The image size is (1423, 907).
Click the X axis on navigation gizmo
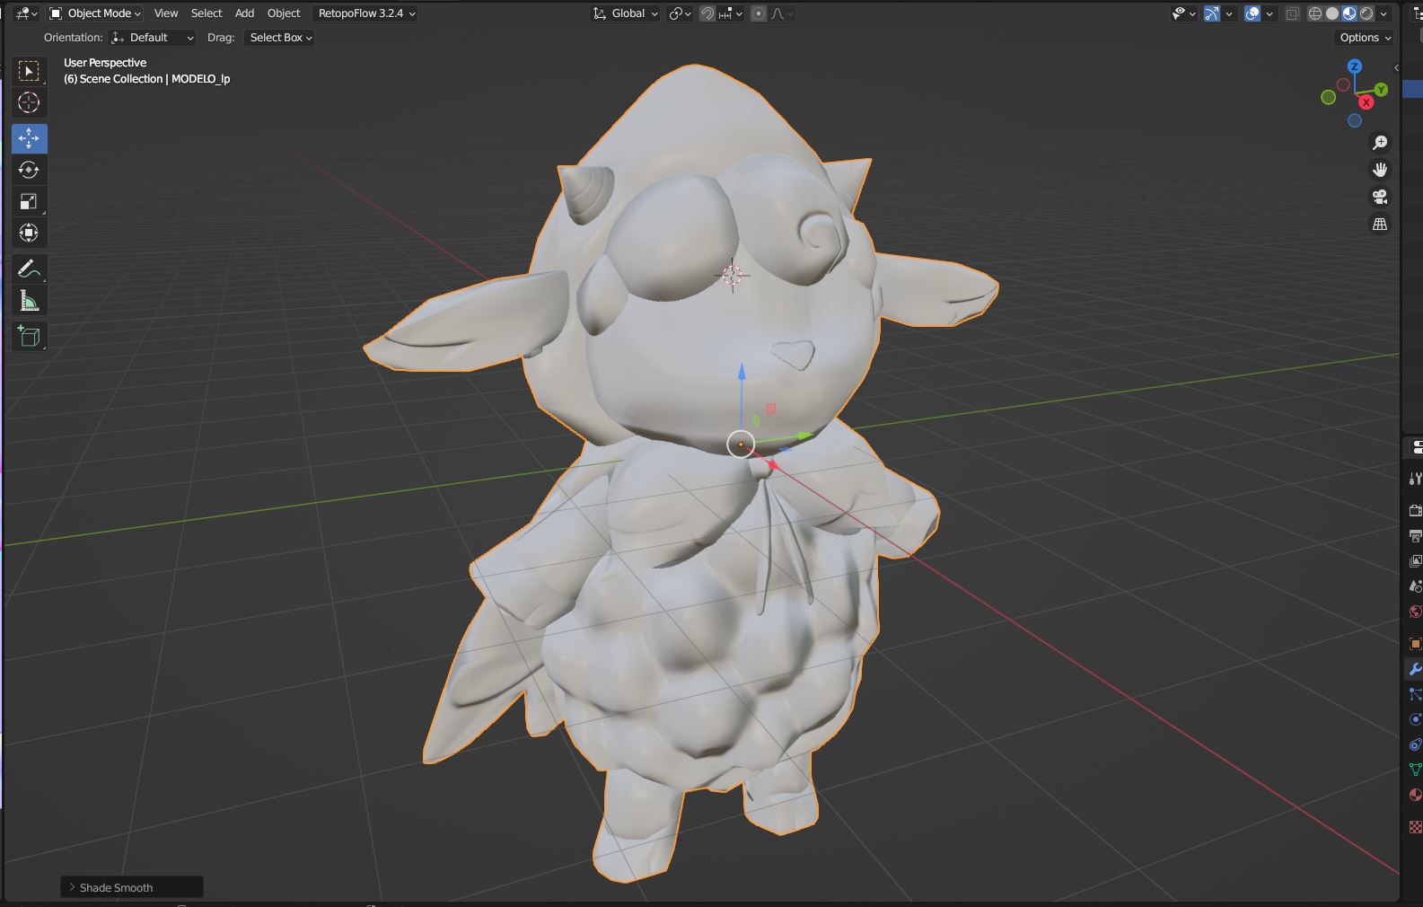pos(1366,102)
